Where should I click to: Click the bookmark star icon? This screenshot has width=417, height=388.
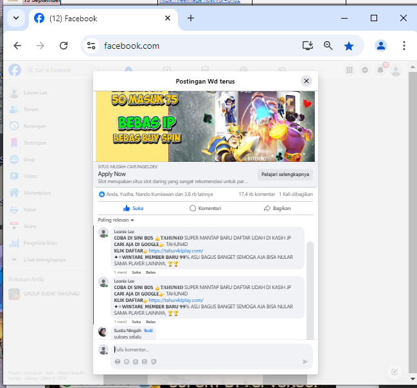click(x=349, y=46)
